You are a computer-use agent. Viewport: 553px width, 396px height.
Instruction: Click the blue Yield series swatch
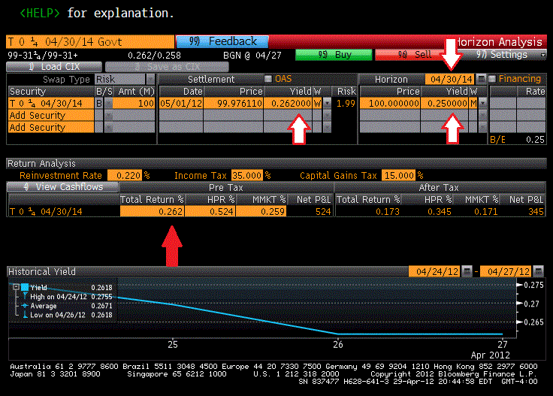coord(25,287)
